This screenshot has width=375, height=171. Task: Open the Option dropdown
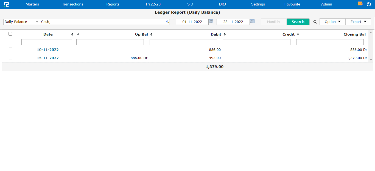click(x=332, y=22)
